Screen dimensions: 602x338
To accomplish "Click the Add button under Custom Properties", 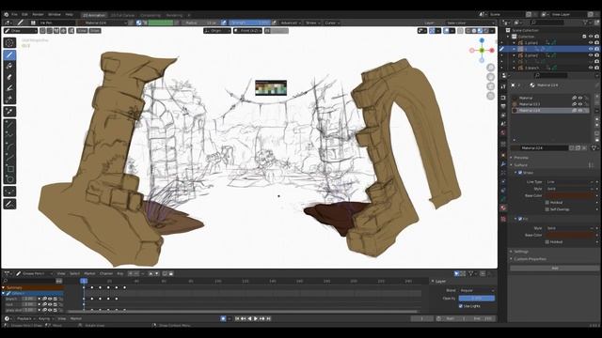I will point(554,269).
